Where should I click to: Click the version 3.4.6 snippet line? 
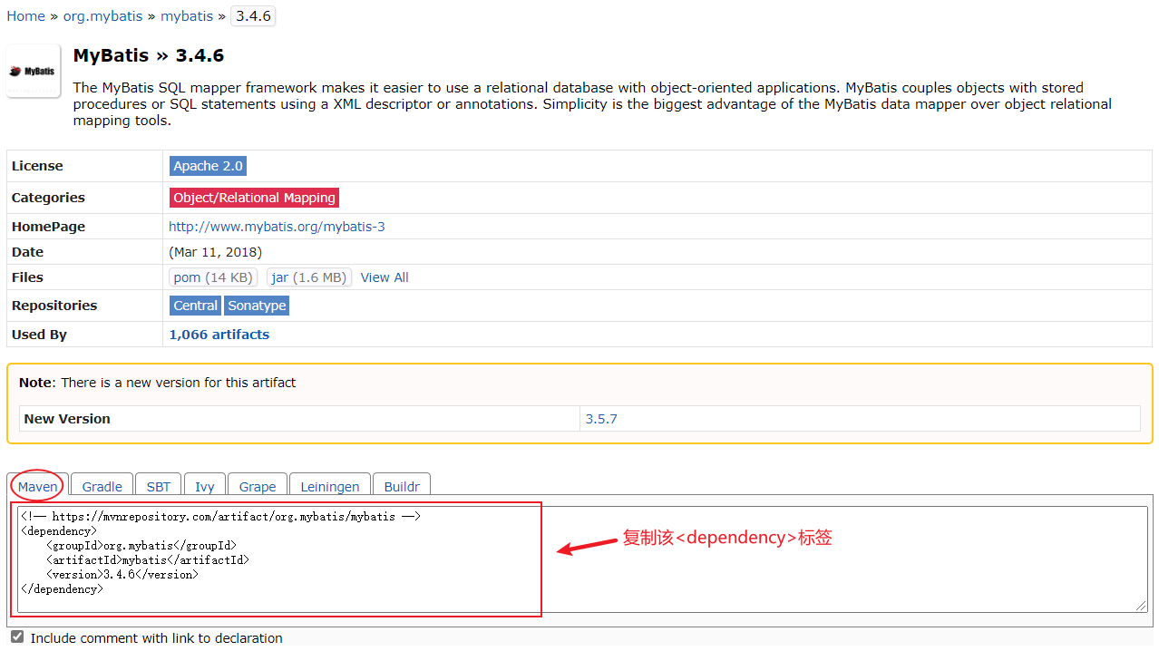click(122, 575)
